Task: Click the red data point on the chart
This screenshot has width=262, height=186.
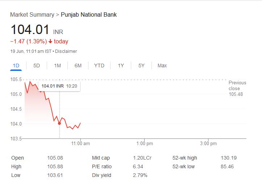Action: pyautogui.click(x=59, y=123)
